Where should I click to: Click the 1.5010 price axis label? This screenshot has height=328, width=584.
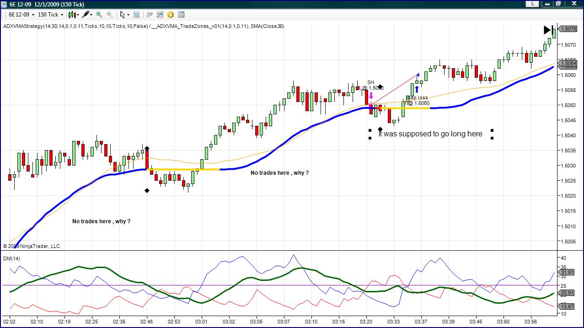pos(568,226)
